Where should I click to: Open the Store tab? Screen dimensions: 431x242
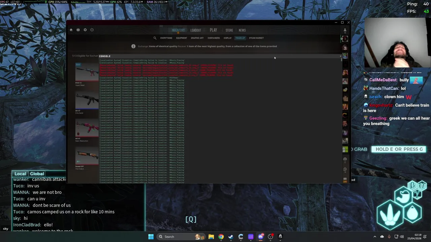(x=229, y=30)
